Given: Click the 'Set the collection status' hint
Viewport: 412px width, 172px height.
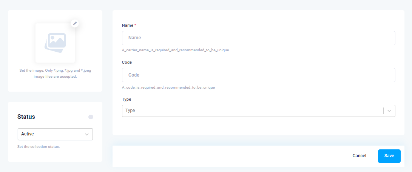Looking at the screenshot, I should 39,146.
